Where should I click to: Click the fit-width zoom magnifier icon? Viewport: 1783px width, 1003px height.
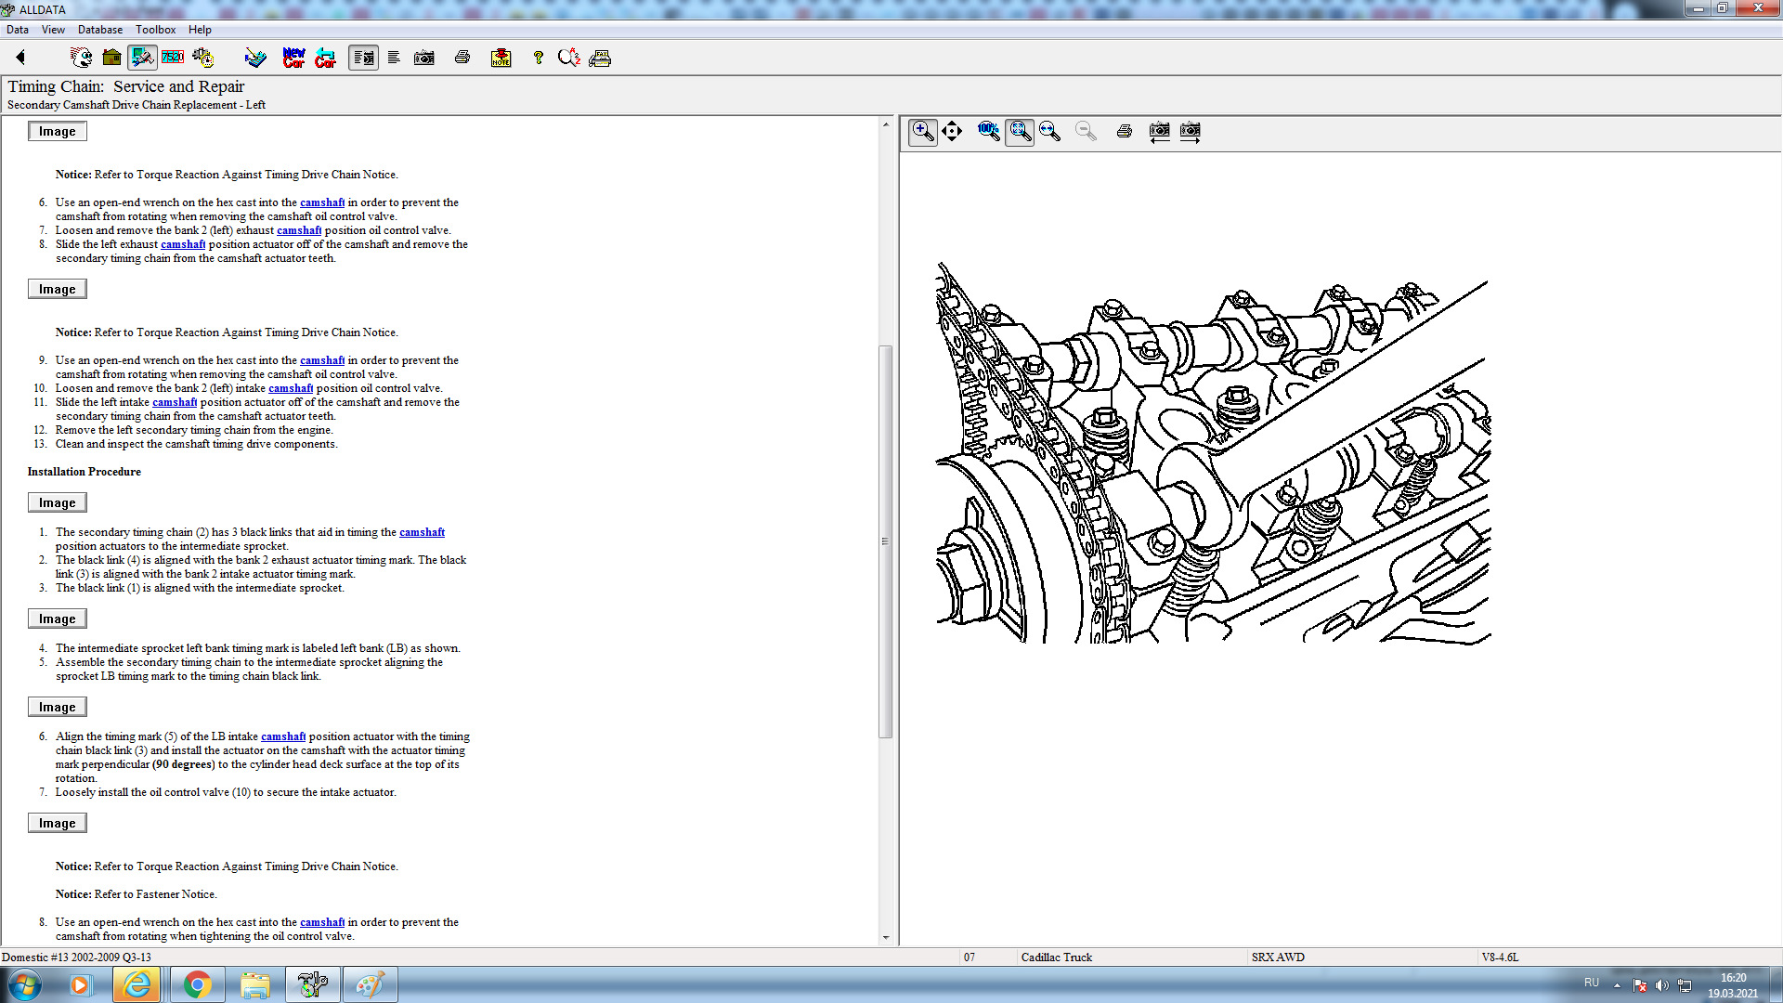pos(1050,131)
